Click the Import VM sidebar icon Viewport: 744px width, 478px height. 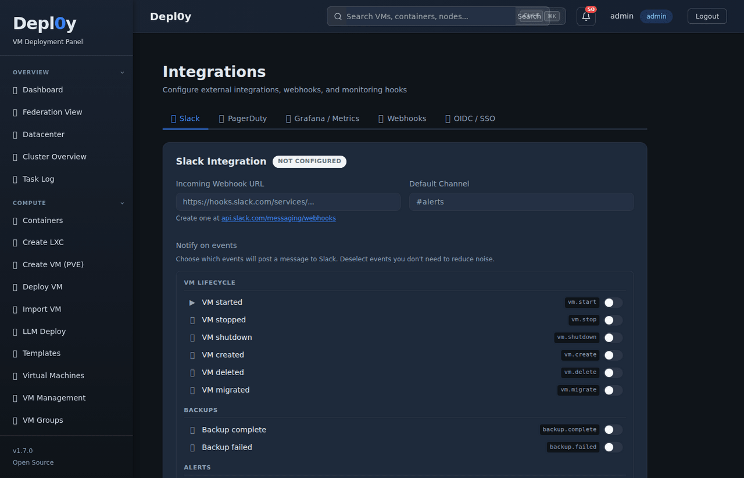tap(15, 310)
